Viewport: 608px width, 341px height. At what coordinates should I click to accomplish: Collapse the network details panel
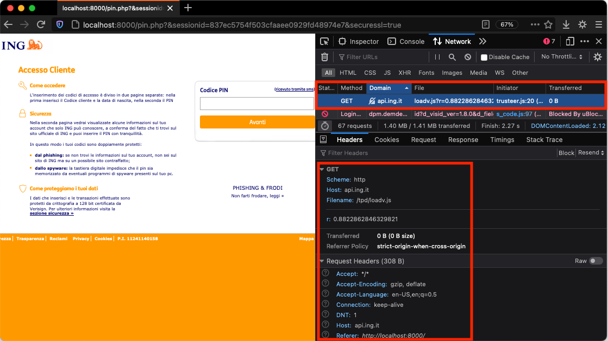coord(323,139)
